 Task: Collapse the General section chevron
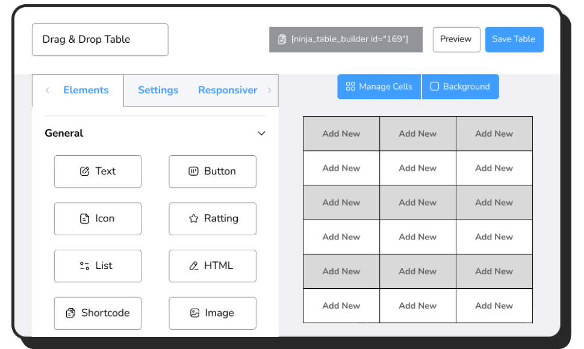pyautogui.click(x=261, y=133)
